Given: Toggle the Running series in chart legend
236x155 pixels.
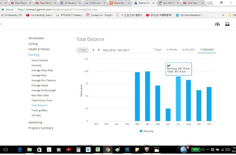Looking at the screenshot, I should (146, 131).
